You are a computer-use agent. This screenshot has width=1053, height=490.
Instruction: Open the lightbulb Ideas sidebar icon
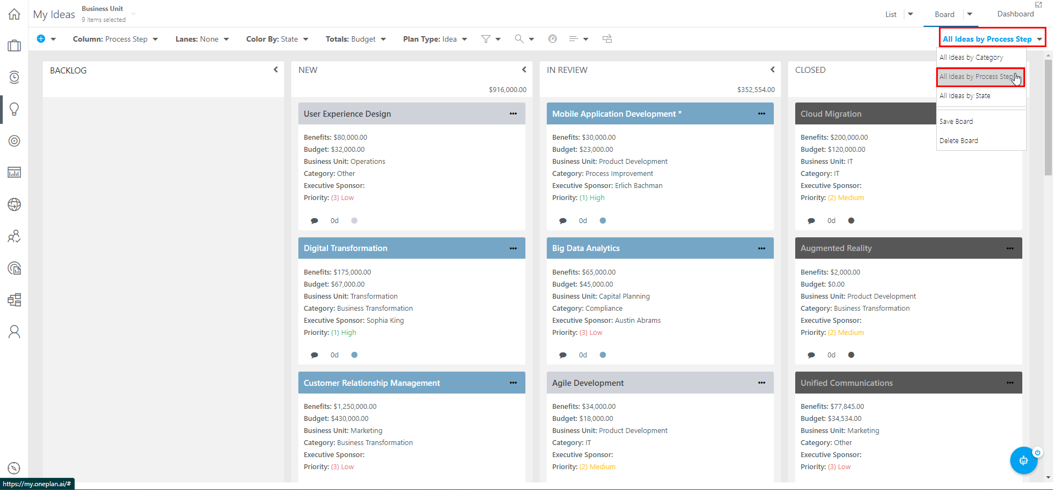click(x=14, y=109)
